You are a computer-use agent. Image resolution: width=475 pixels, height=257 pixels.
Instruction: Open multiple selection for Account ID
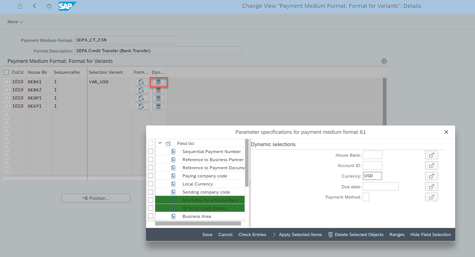pos(431,166)
